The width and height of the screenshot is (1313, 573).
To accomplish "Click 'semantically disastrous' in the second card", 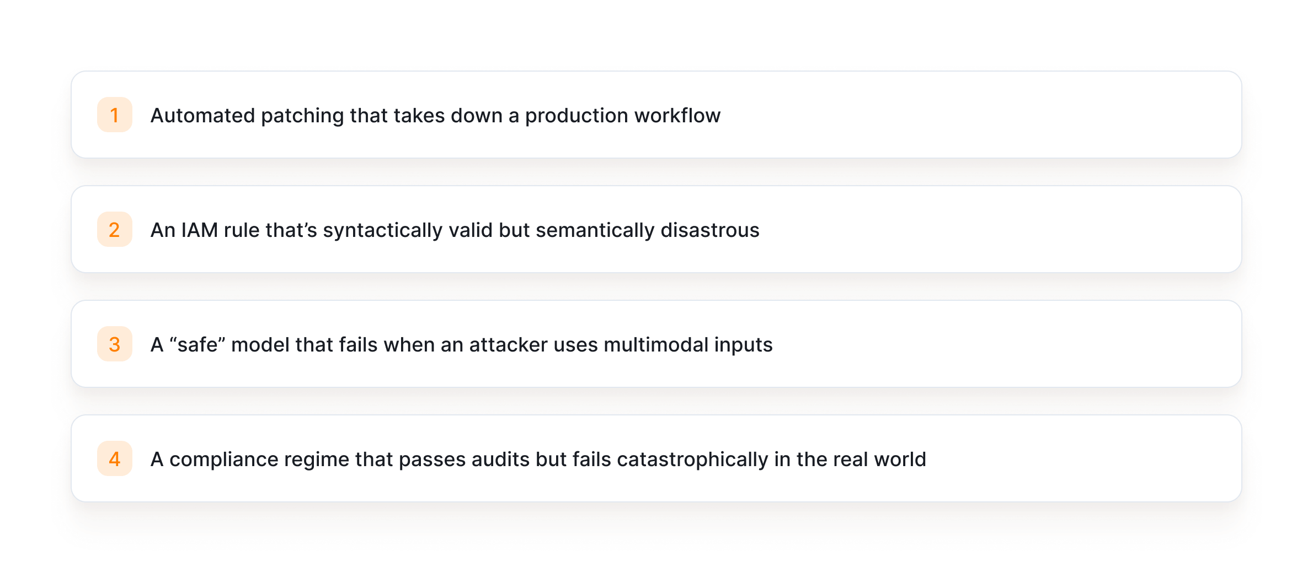I will coord(648,230).
